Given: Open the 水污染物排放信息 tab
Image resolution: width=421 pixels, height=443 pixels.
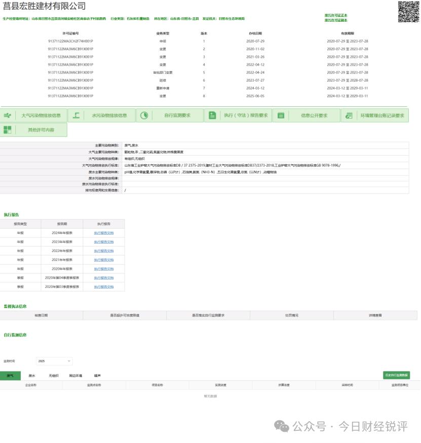Looking at the screenshot, I should 102,115.
